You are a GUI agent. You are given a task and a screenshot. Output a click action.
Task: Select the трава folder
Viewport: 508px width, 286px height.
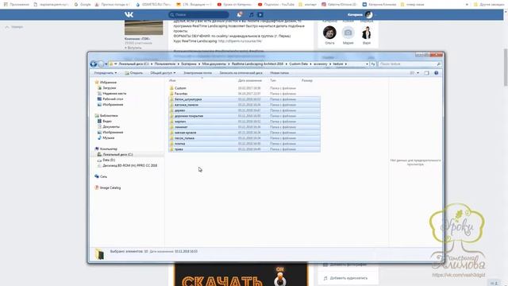click(244, 149)
